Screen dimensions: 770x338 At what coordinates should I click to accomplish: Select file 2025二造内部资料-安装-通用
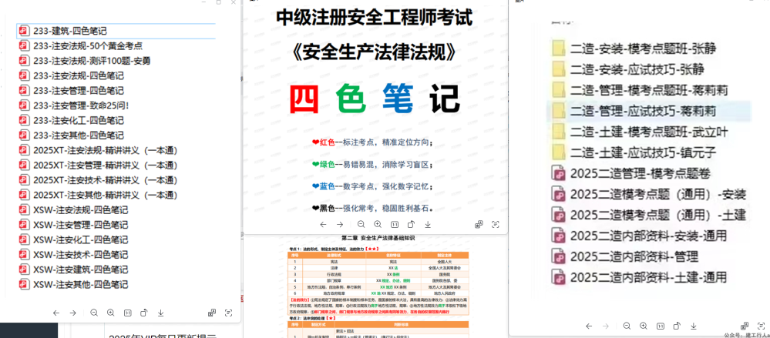pos(640,236)
